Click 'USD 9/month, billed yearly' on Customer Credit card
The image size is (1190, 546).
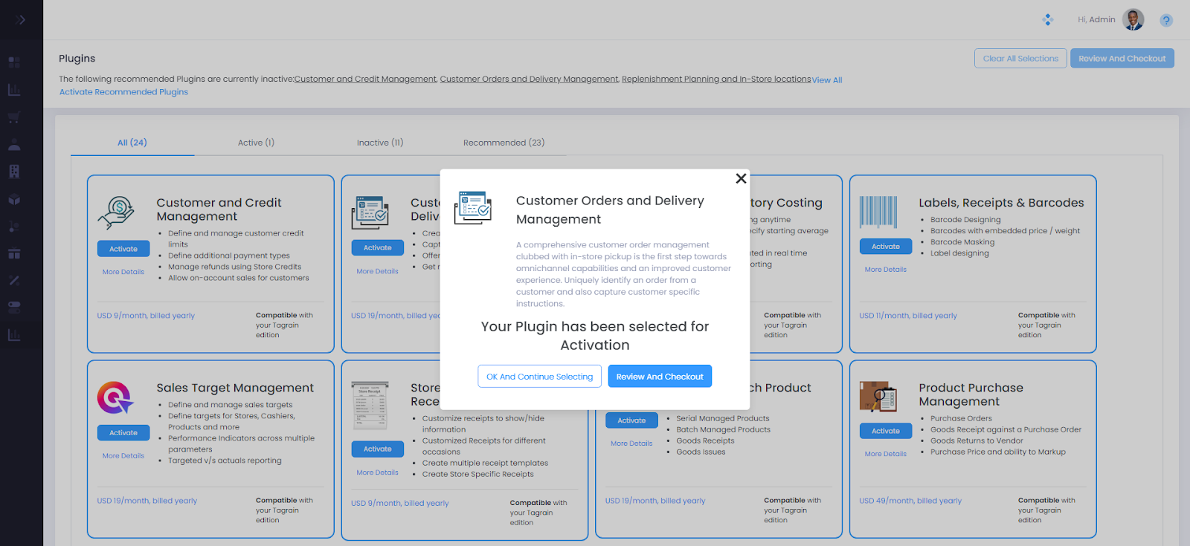point(146,316)
